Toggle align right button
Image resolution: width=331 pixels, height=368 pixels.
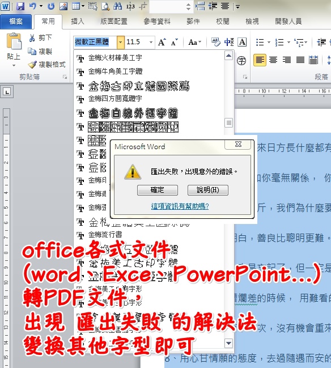[286, 60]
